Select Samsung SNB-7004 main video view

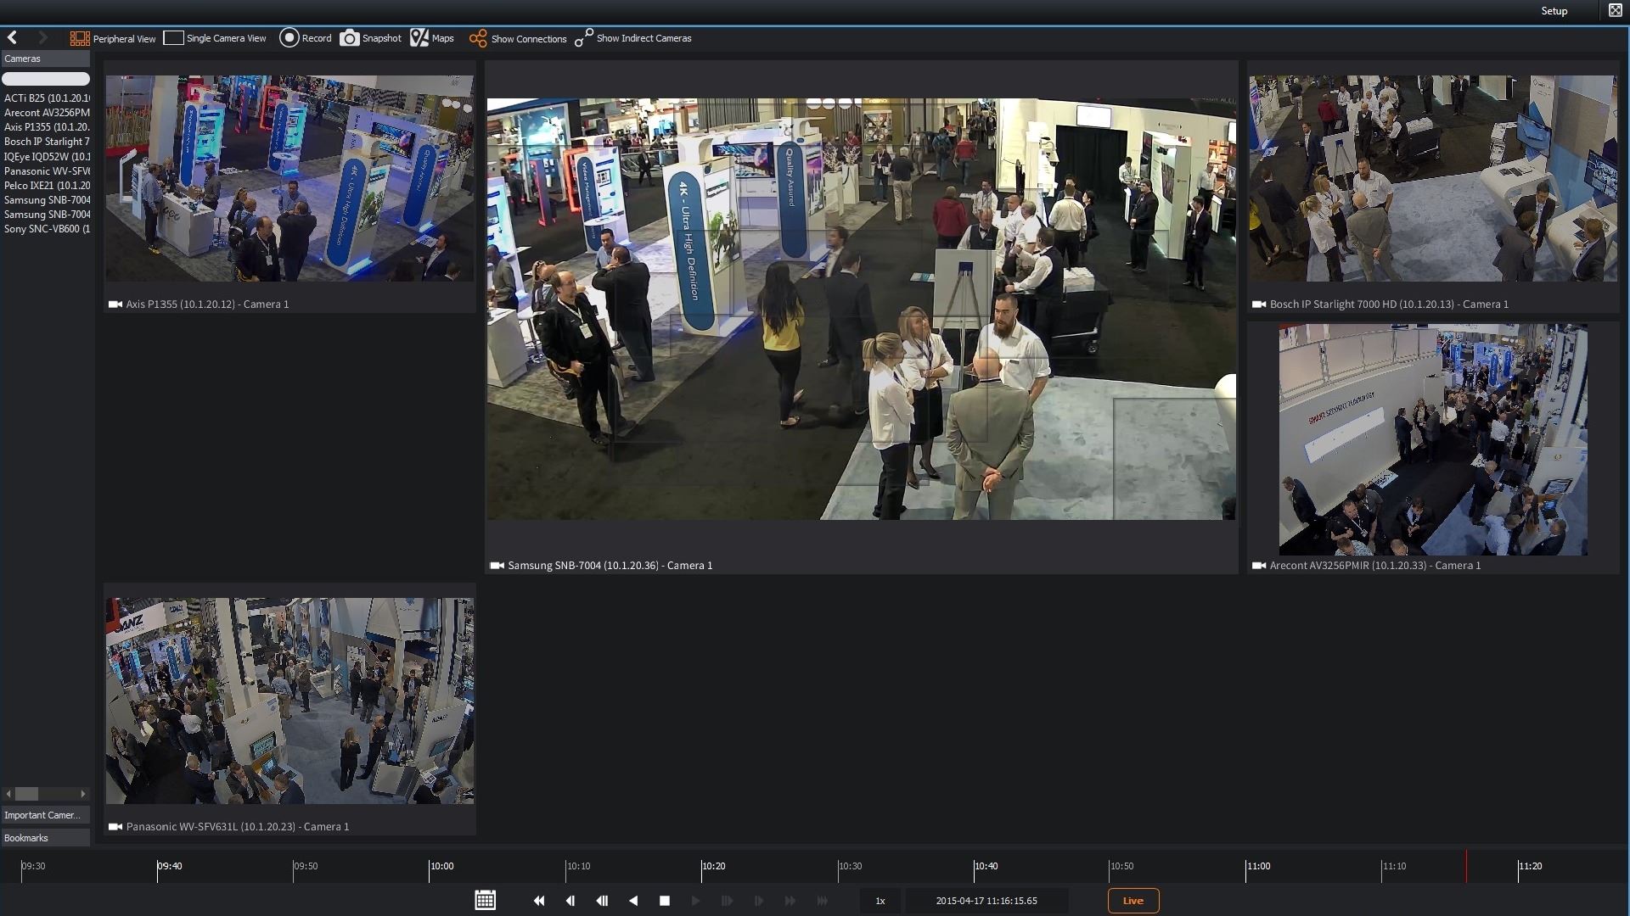861,309
